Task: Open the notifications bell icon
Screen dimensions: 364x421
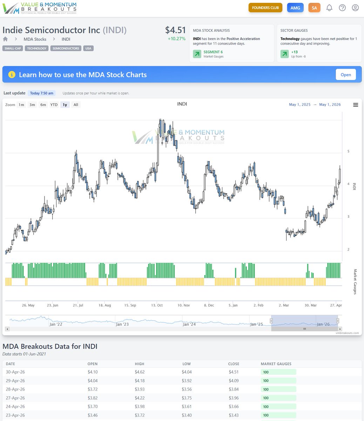Action: click(x=329, y=8)
